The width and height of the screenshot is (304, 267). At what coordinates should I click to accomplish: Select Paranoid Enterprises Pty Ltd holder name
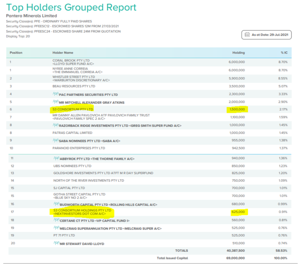tap(79, 148)
